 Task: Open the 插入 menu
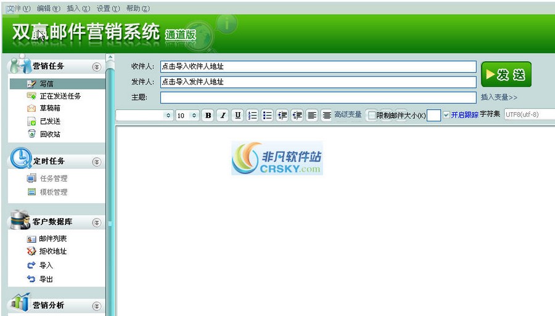click(78, 9)
